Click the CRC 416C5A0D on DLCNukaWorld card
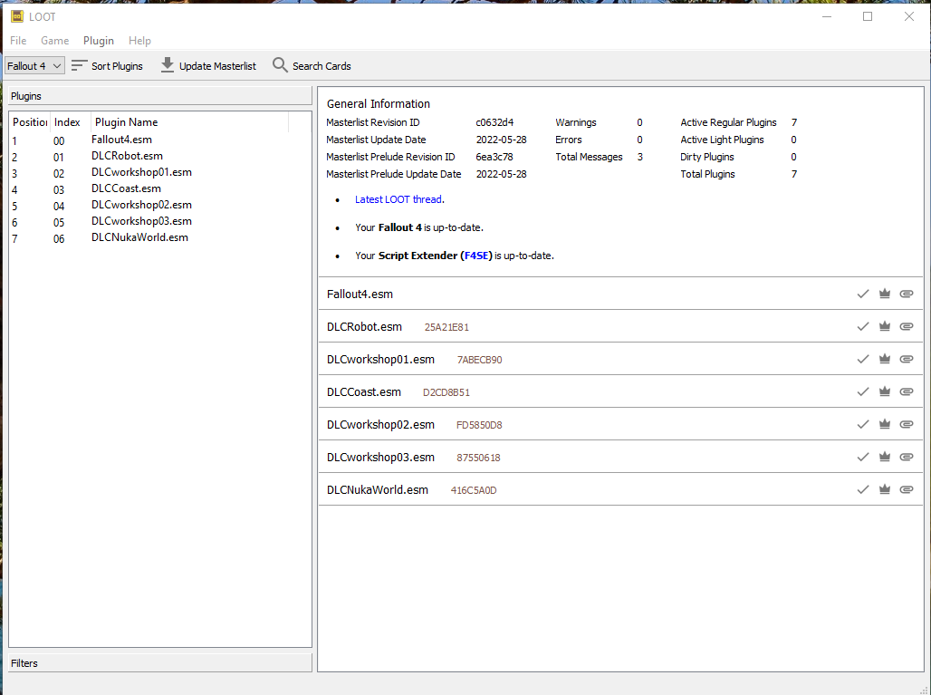The image size is (931, 695). [474, 490]
